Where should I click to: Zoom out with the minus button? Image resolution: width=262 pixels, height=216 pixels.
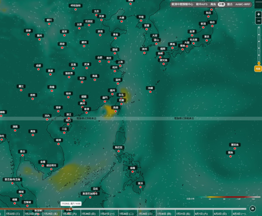[x=259, y=21]
